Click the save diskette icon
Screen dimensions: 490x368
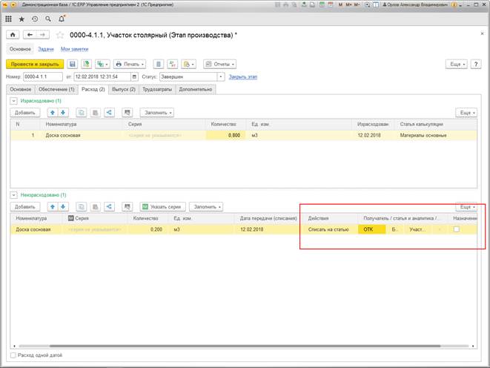click(x=73, y=65)
